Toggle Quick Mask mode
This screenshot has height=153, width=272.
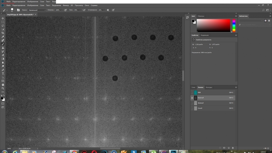(x=3, y=104)
